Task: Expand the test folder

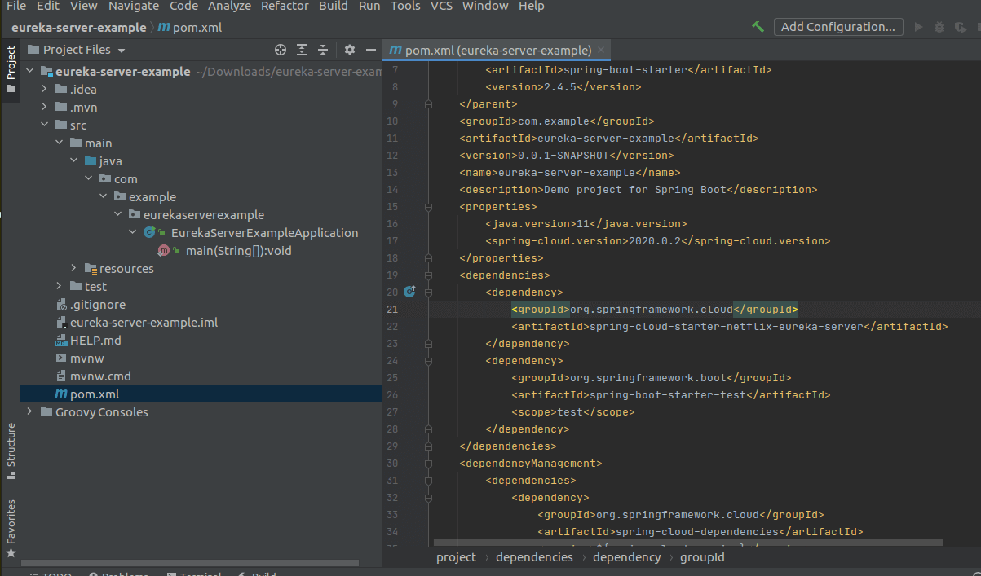Action: 60,287
